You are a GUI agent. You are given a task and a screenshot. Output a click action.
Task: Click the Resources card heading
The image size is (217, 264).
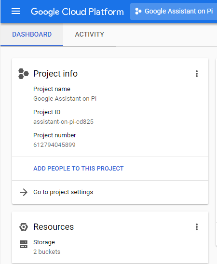[54, 227]
